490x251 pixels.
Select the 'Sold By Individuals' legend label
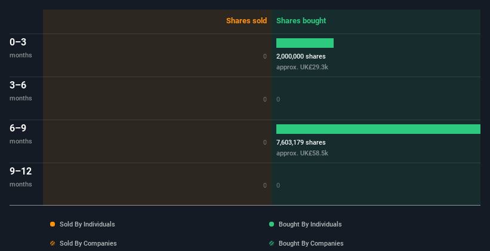[87, 224]
